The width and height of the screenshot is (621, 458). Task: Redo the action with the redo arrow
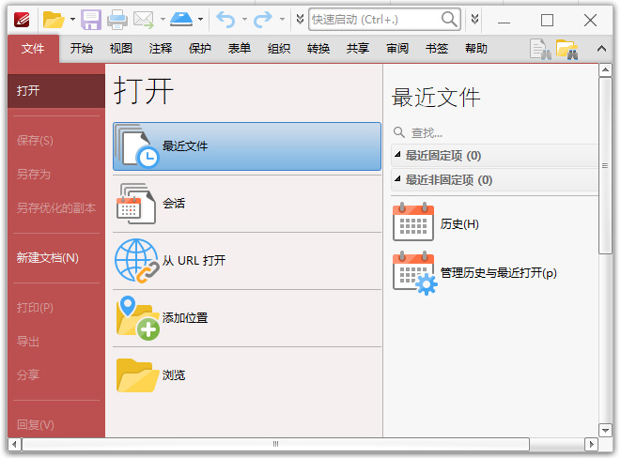pyautogui.click(x=263, y=19)
